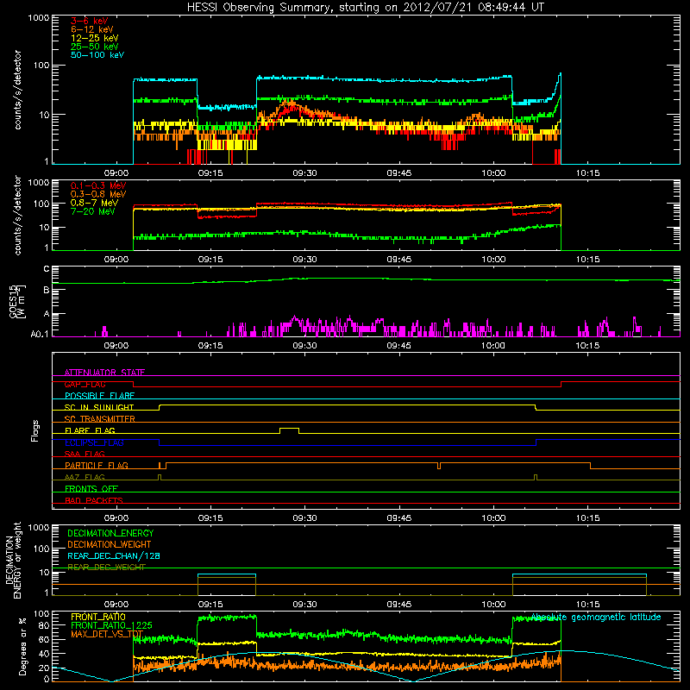This screenshot has height=690, width=690.
Task: Click the 09:30 tick label under top plot
Action: (x=304, y=173)
